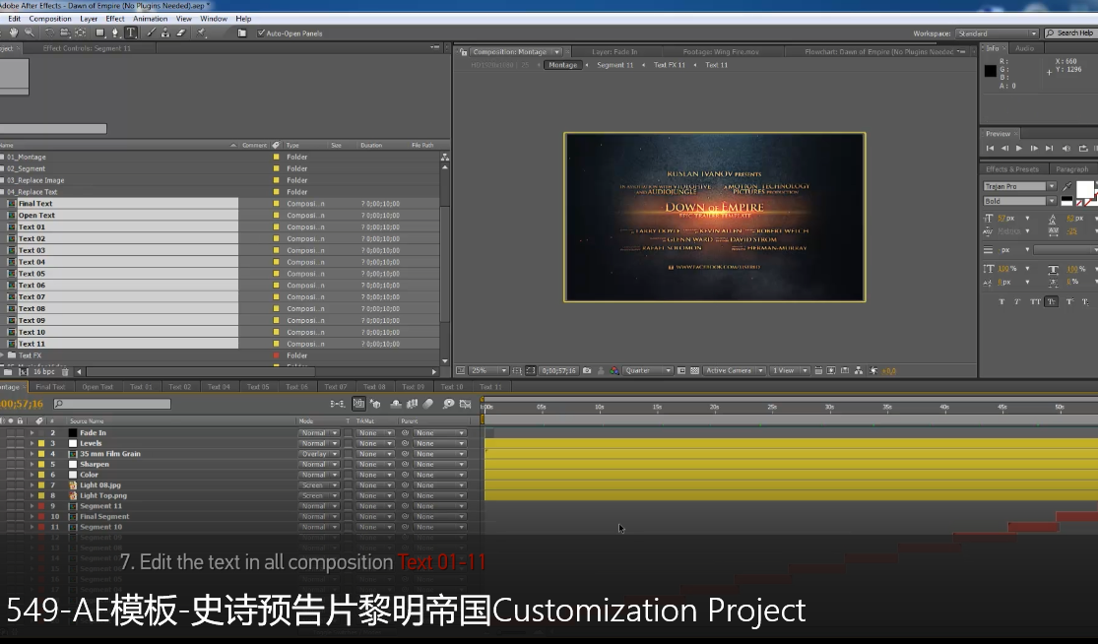
Task: Click the motion blur enable icon in timeline
Action: click(427, 404)
